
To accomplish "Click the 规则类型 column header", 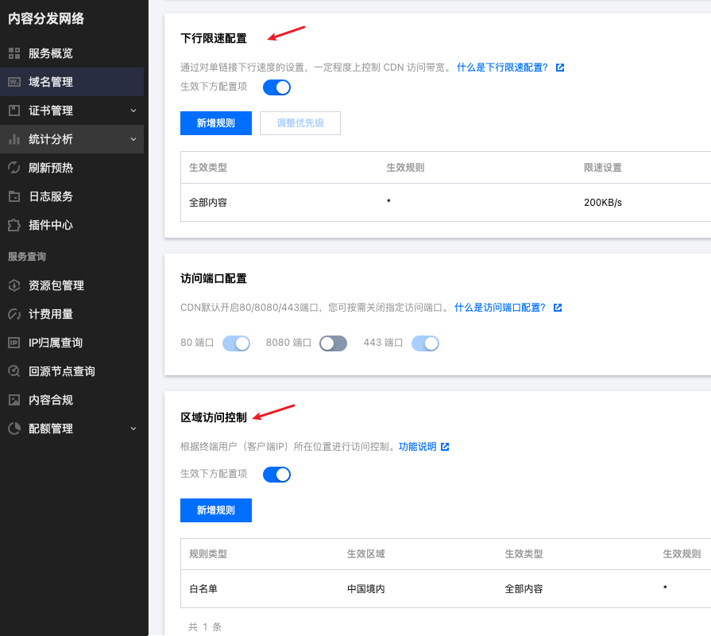I will (208, 554).
